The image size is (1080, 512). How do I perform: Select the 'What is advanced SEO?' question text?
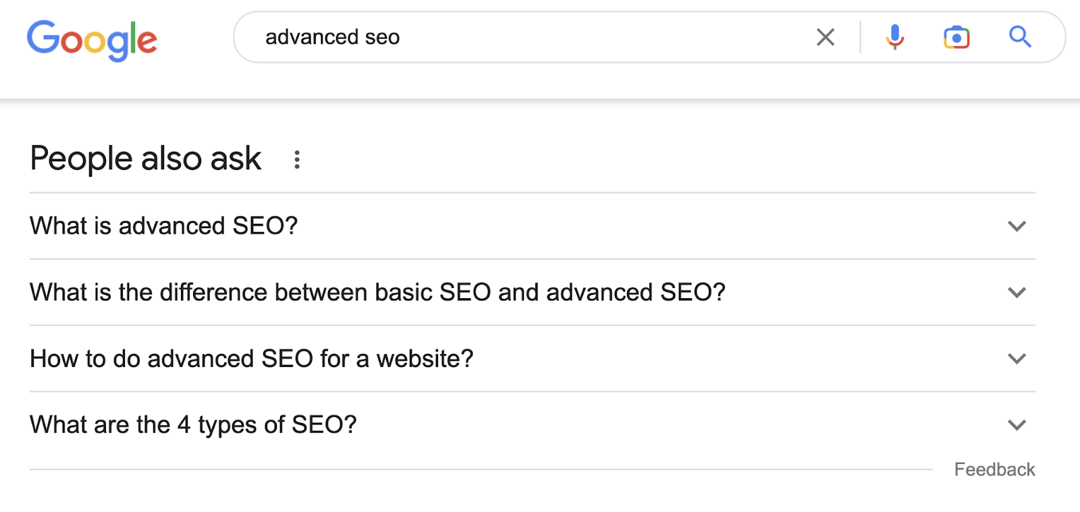tap(163, 226)
